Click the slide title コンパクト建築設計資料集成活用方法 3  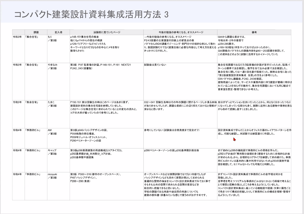(91, 14)
